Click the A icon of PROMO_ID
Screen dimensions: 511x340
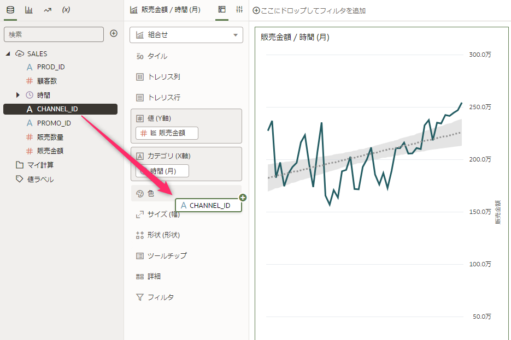(x=30, y=123)
